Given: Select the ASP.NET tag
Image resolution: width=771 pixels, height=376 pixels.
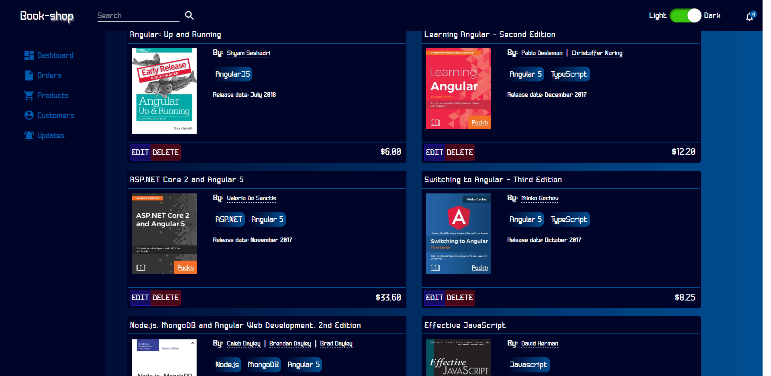Looking at the screenshot, I should point(228,220).
